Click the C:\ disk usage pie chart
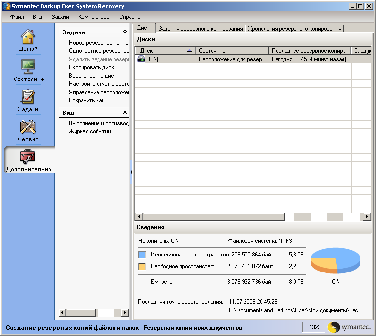This screenshot has height=336, width=376. tap(335, 261)
